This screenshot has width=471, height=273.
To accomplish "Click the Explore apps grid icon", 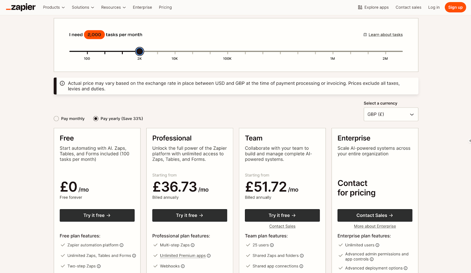I will coord(360,7).
